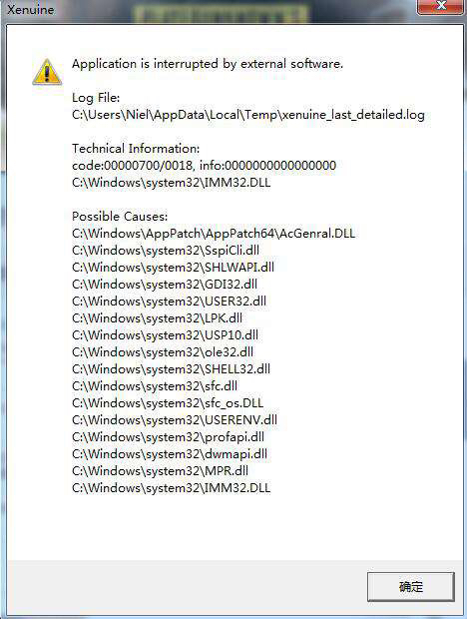Image resolution: width=467 pixels, height=619 pixels.
Task: Click the 确定 confirmation button
Action: click(x=410, y=587)
